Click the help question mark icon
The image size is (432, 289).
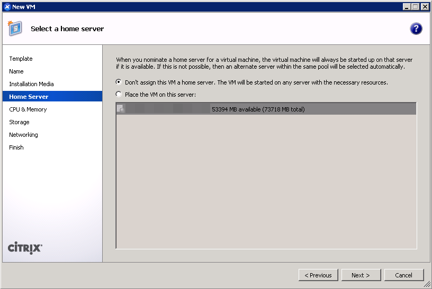[416, 29]
